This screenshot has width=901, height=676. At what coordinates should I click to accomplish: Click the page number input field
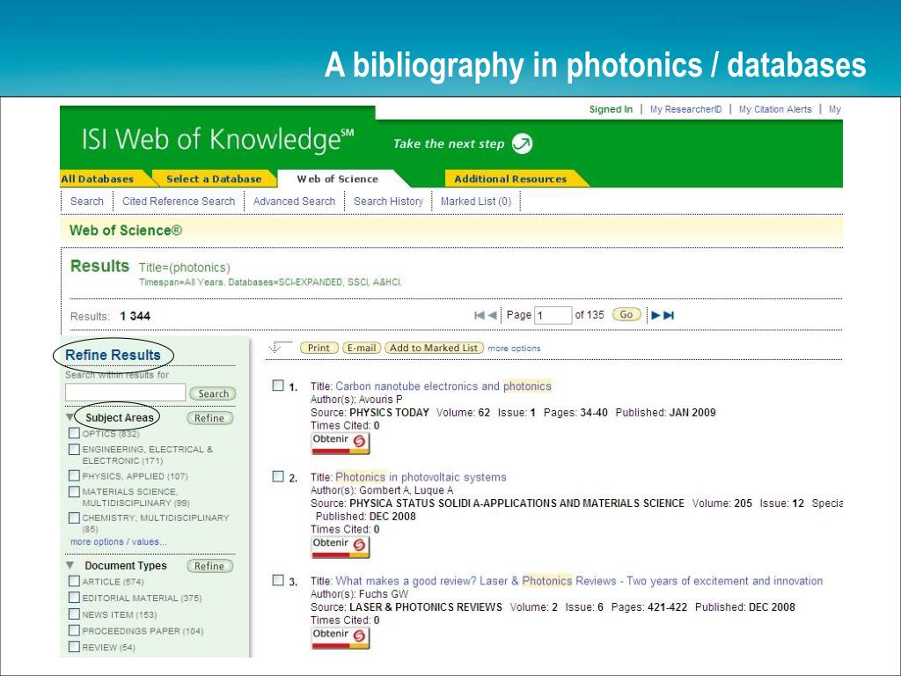click(x=553, y=315)
